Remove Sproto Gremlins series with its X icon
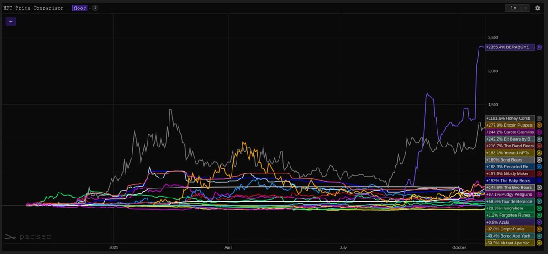548x254 pixels. click(x=539, y=132)
